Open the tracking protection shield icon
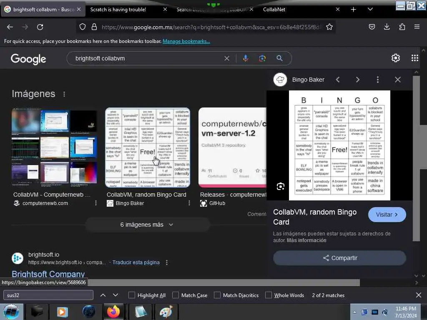The image size is (427, 320). click(83, 27)
